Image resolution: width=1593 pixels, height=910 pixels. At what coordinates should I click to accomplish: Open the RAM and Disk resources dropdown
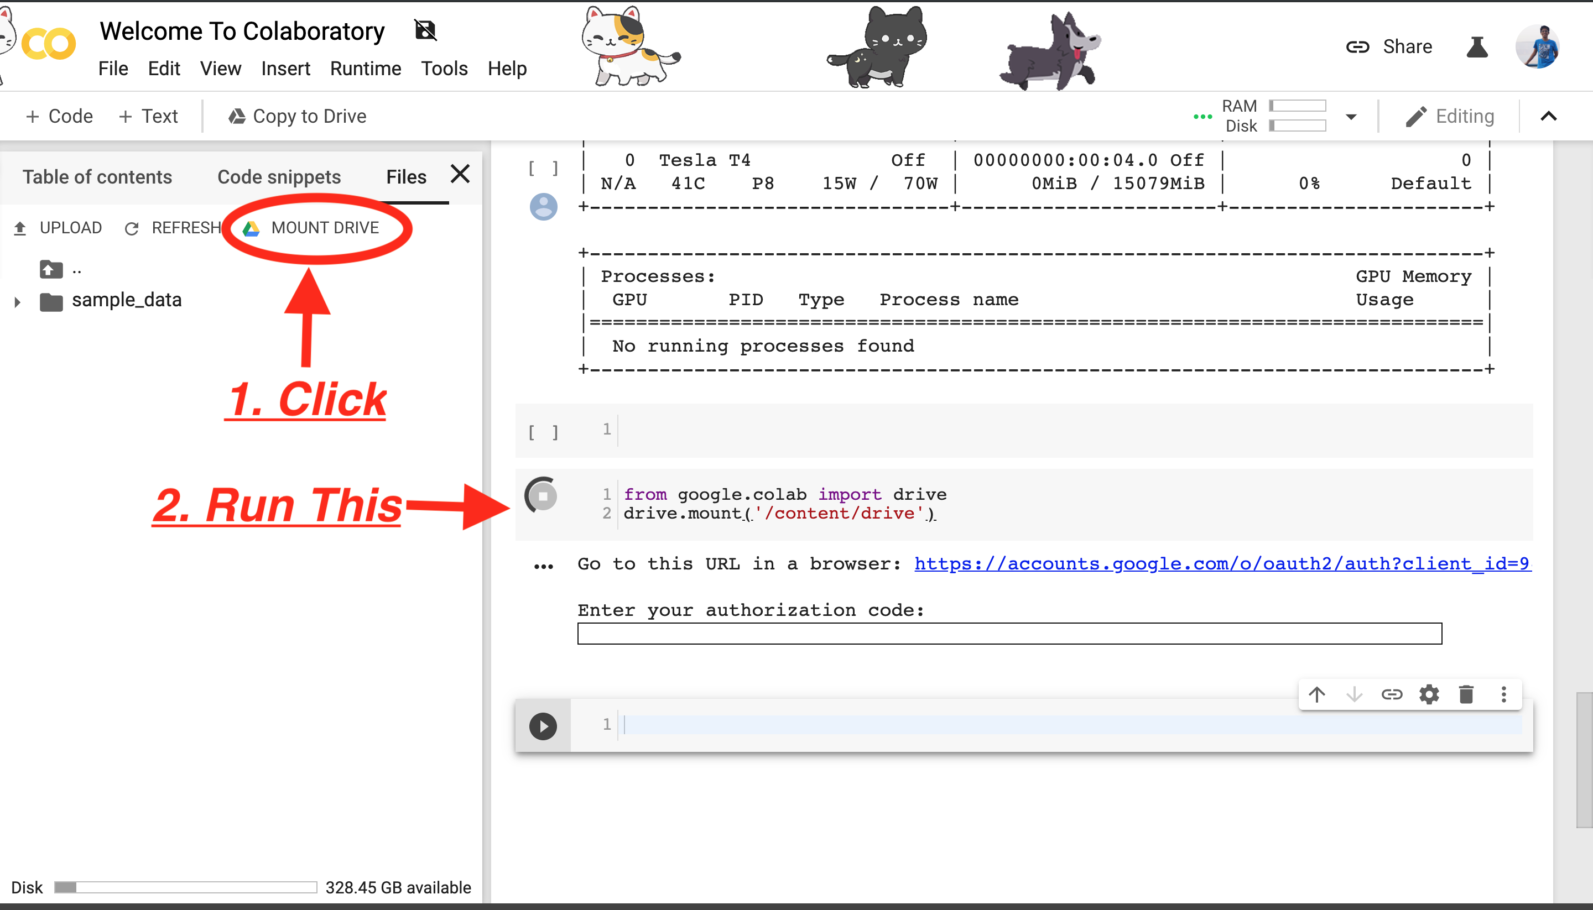click(x=1351, y=116)
